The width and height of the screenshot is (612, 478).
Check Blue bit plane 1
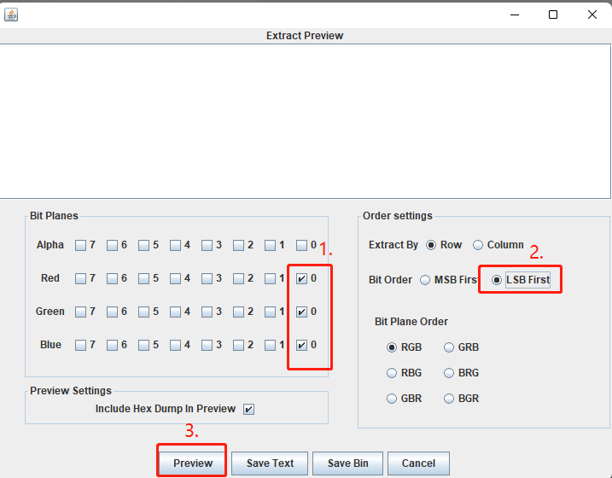click(270, 346)
